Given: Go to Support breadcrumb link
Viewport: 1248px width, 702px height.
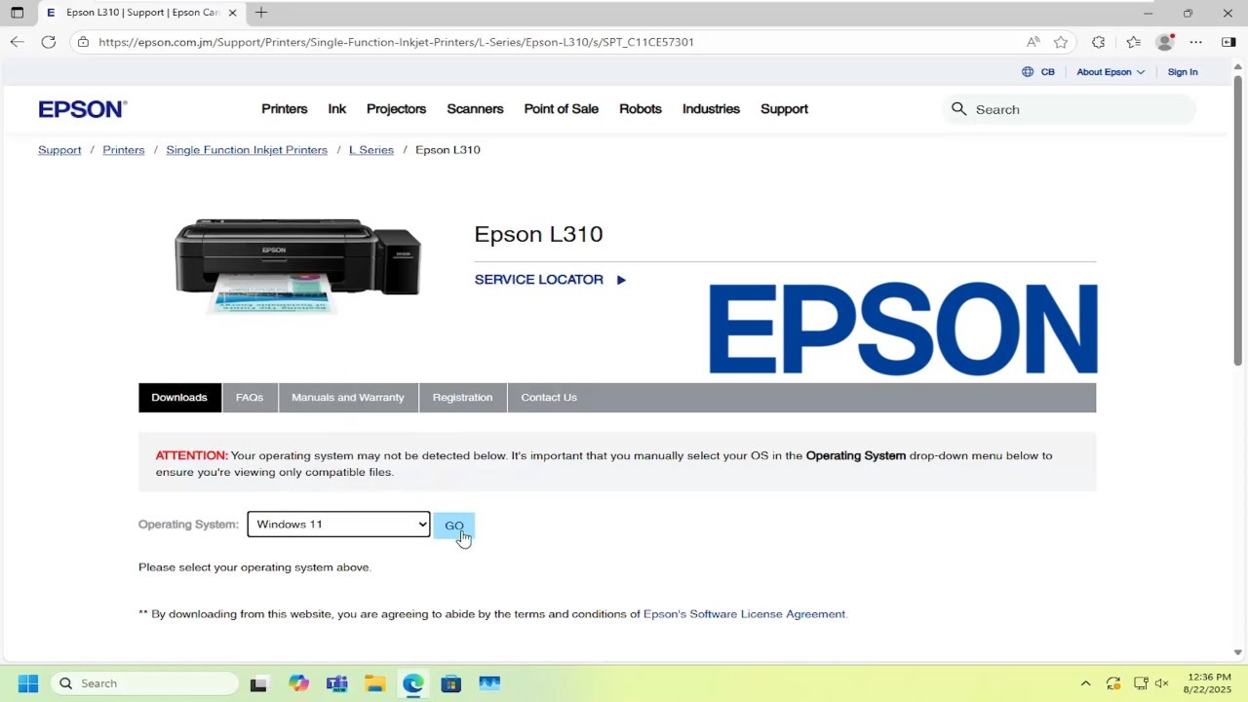Looking at the screenshot, I should point(59,150).
